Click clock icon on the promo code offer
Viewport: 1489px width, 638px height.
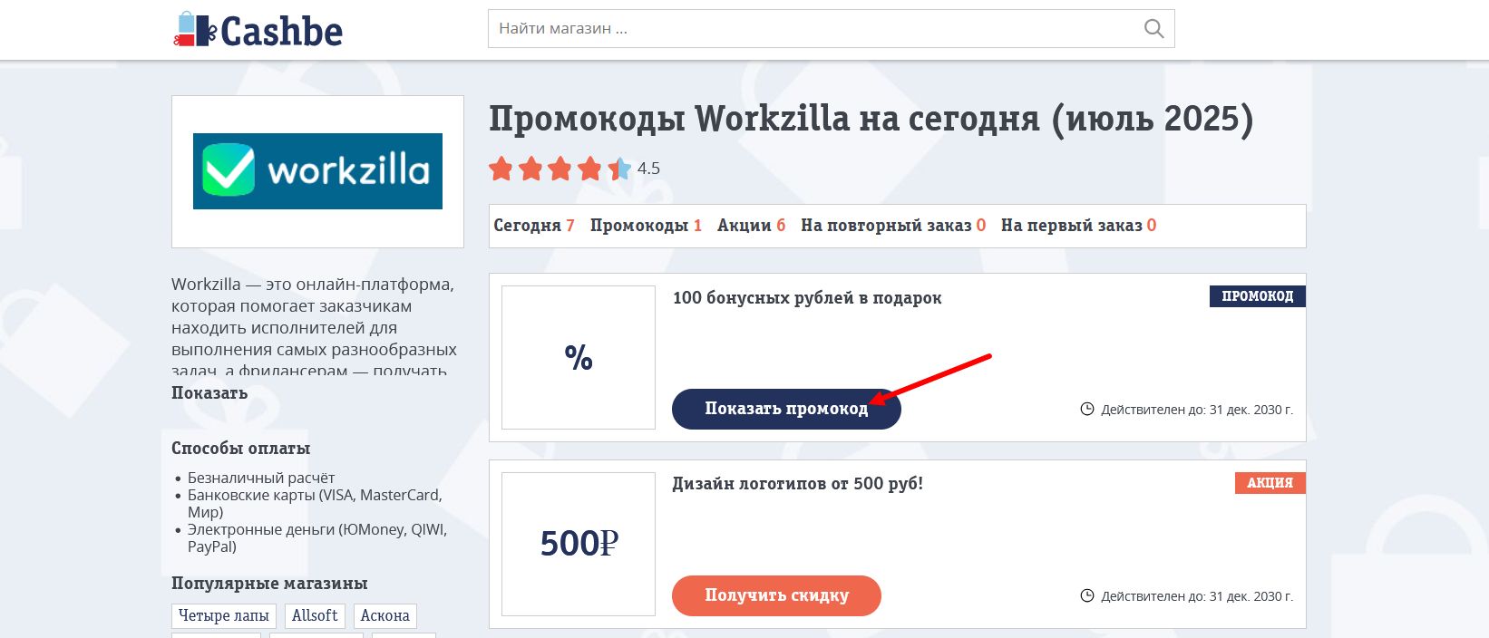[1087, 410]
